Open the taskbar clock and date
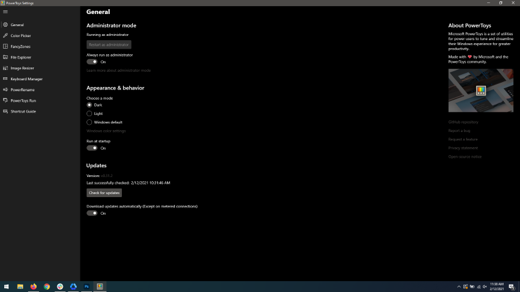The image size is (520, 292). pyautogui.click(x=497, y=287)
